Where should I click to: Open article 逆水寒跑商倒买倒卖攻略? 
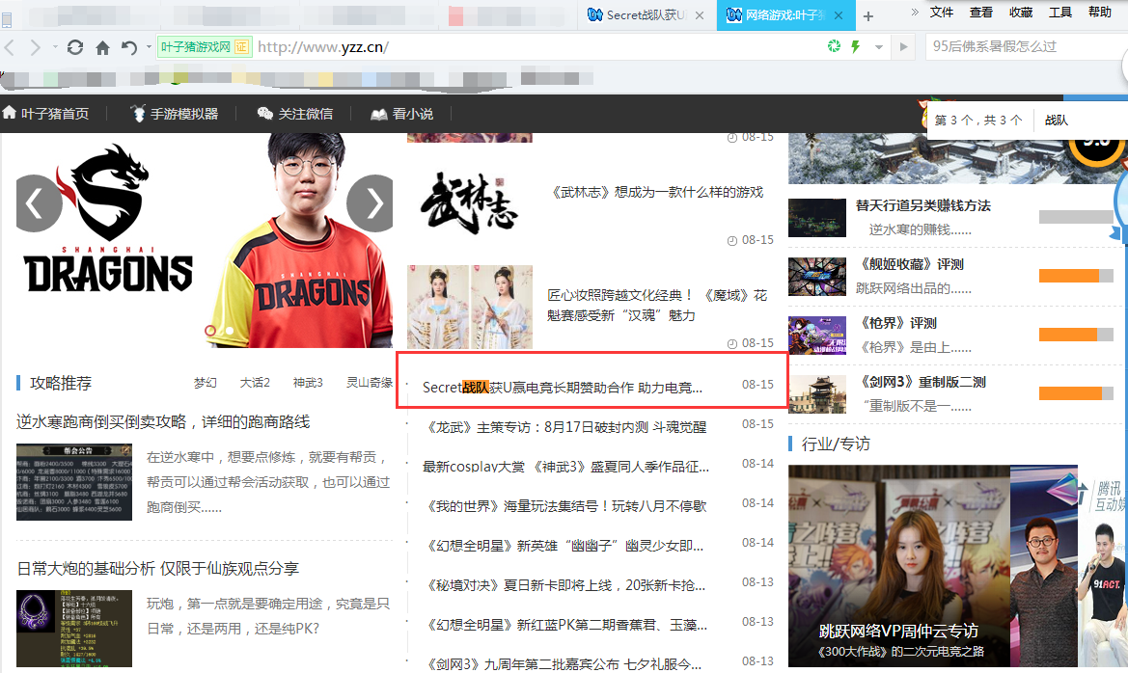click(163, 422)
